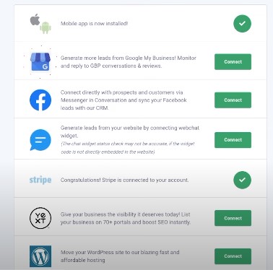The image size is (273, 270).
Task: Connect Google My Business account
Action: coord(233,62)
